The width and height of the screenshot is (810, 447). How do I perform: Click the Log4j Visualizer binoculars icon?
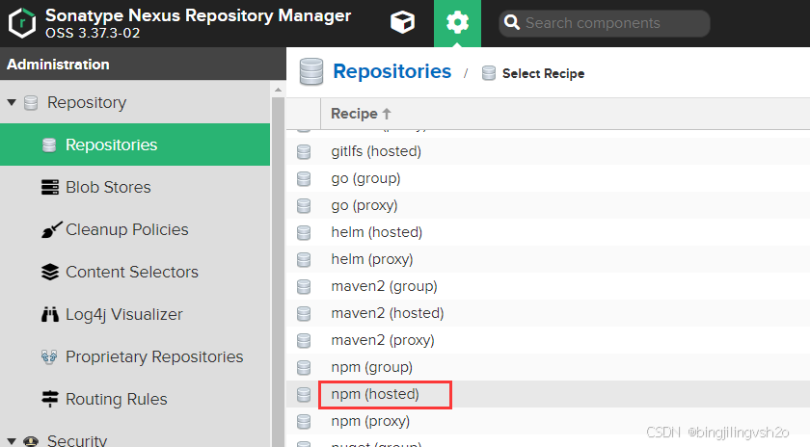(x=49, y=314)
